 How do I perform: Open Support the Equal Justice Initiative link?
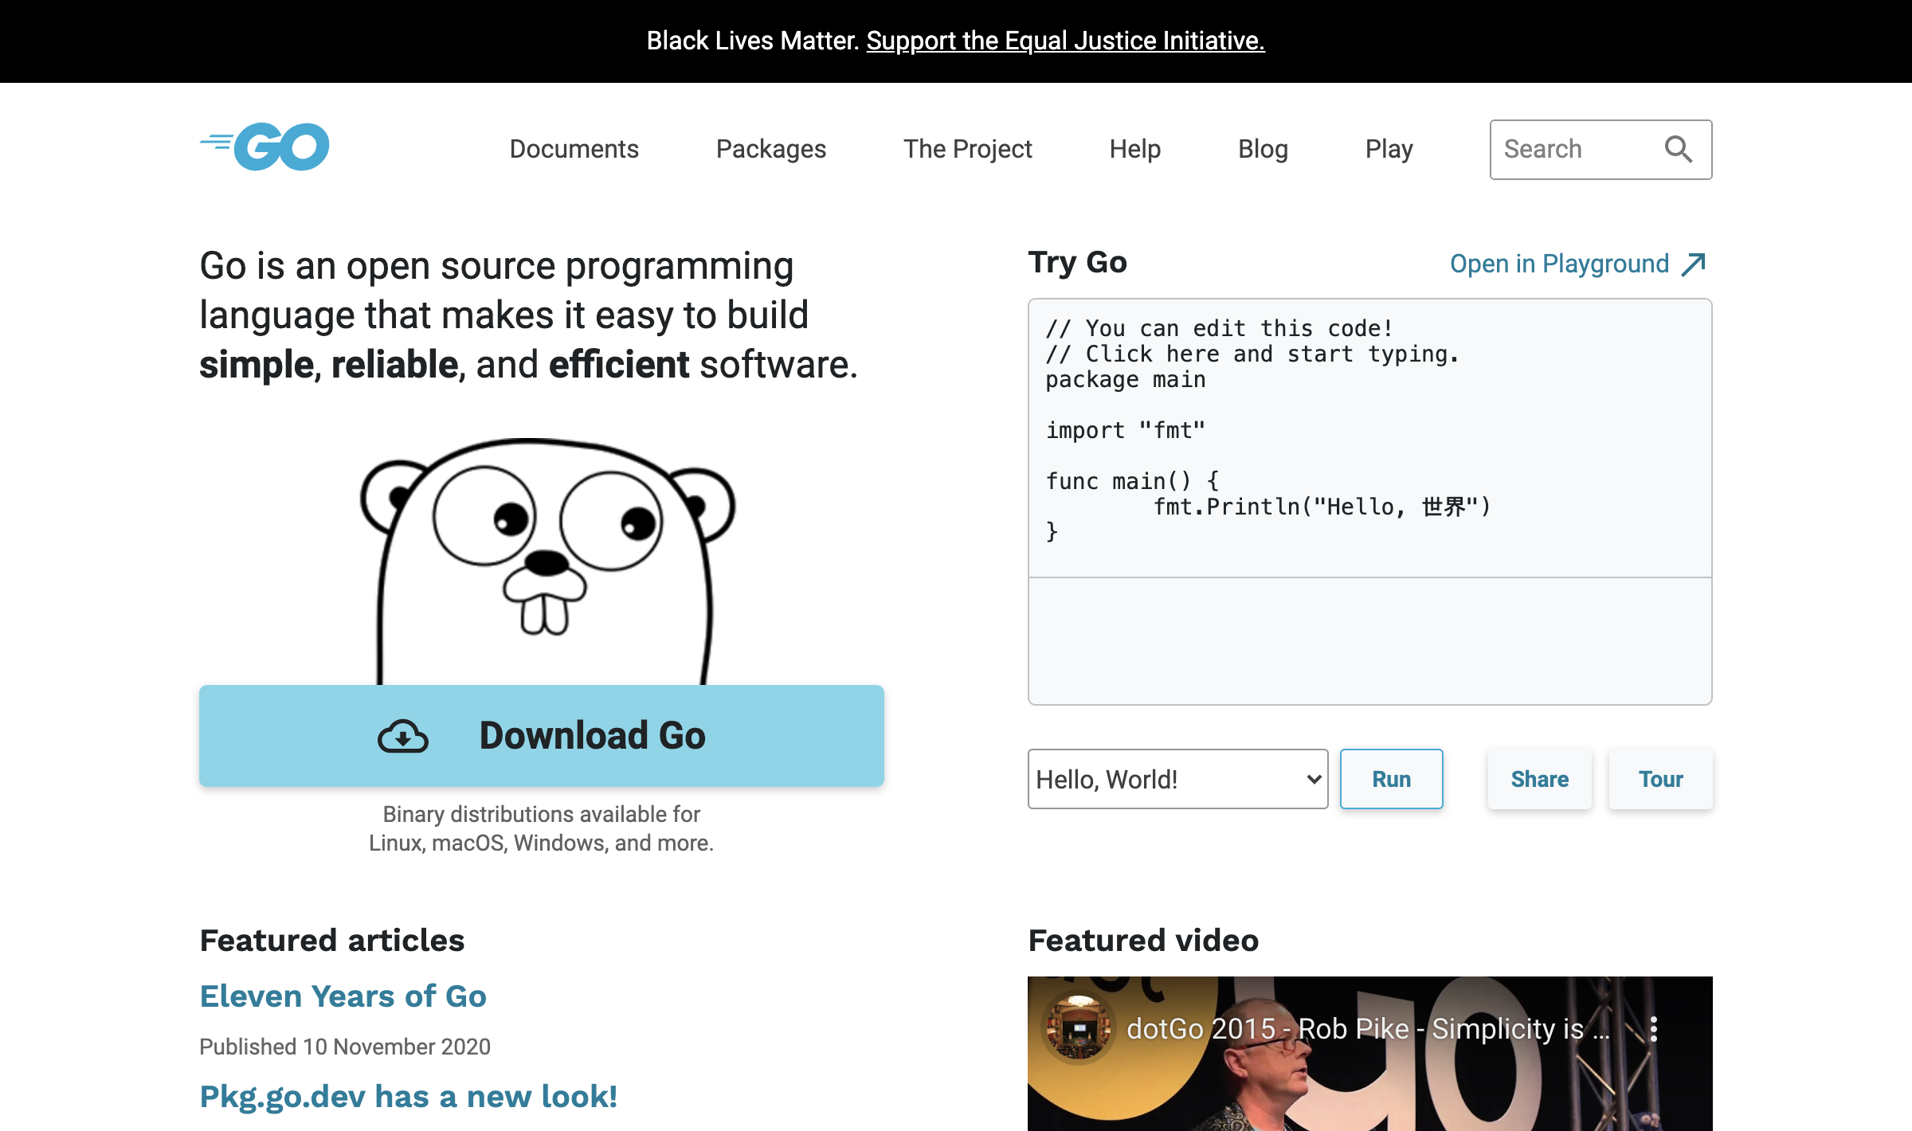coord(1065,41)
